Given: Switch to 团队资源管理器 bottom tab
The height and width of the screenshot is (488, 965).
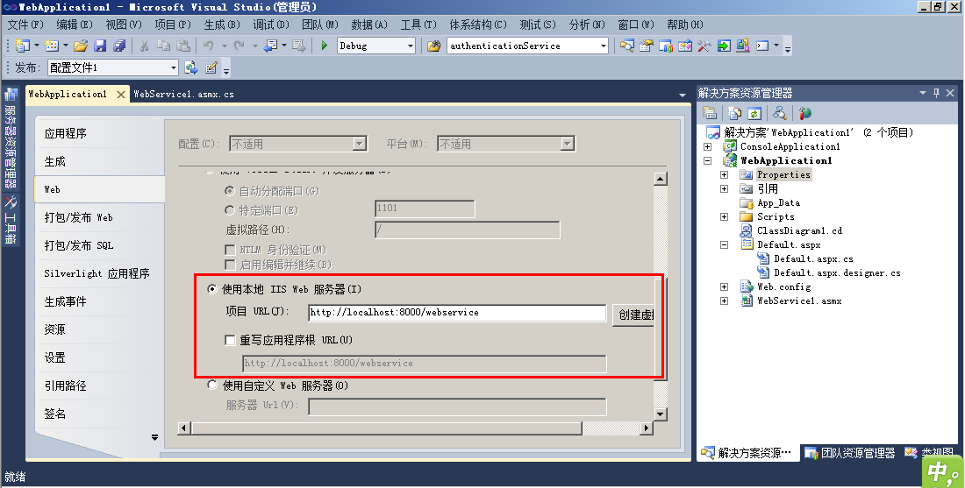Looking at the screenshot, I should [x=850, y=453].
